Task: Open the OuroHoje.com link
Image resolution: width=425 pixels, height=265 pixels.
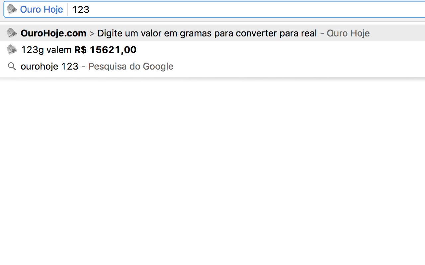Action: coord(53,33)
